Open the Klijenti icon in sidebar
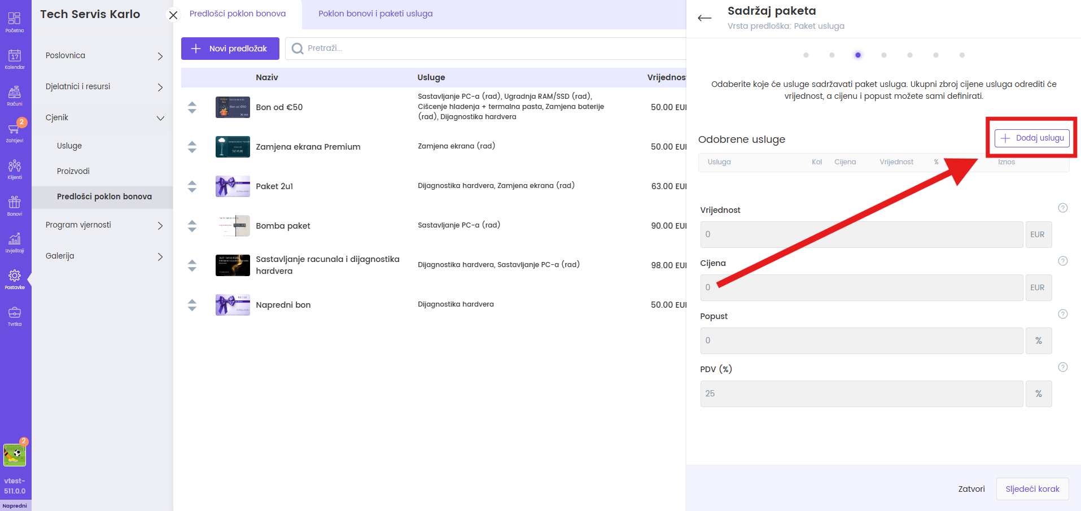1081x511 pixels. pyautogui.click(x=15, y=168)
